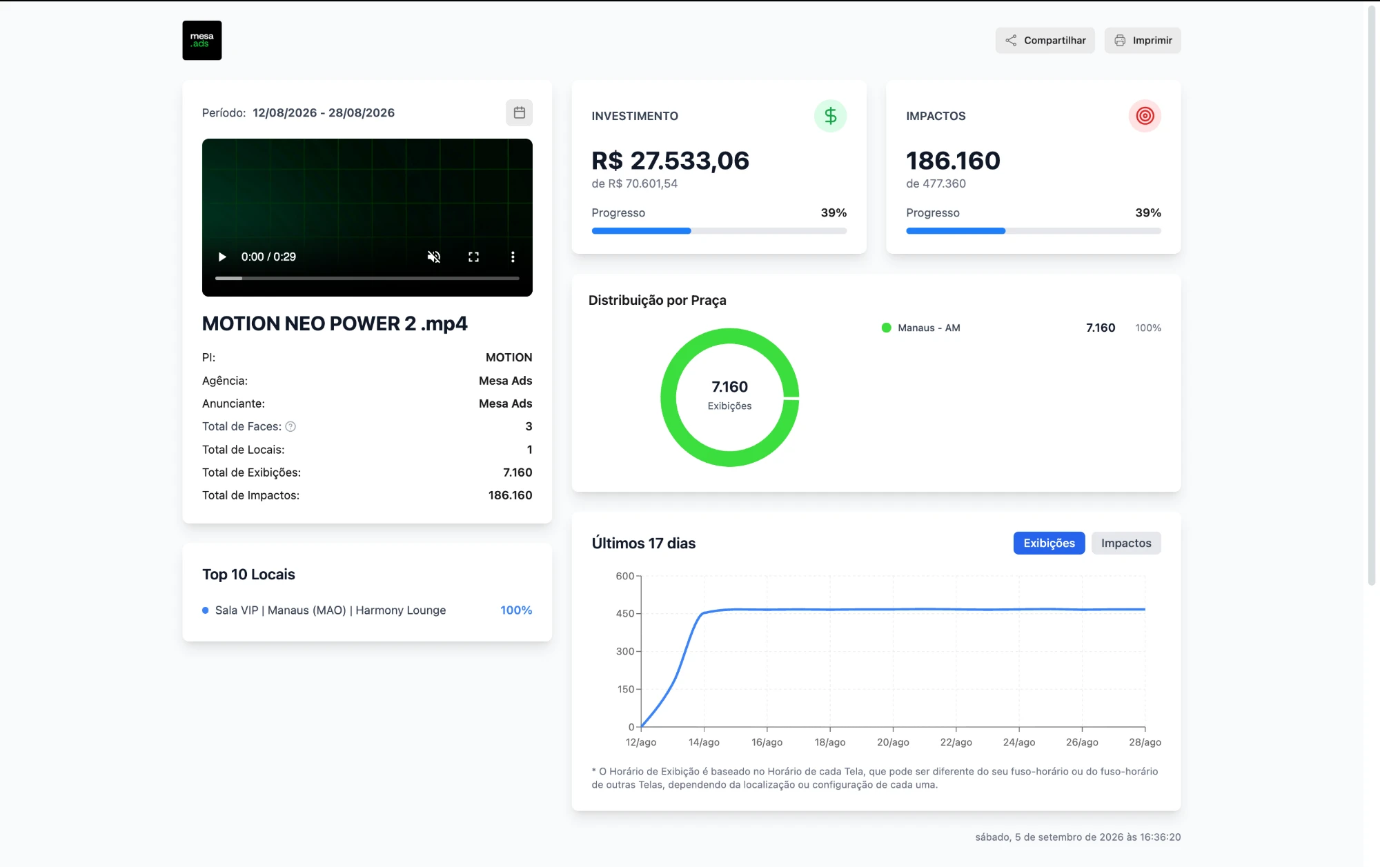Click the MOTION NEO POWER 2 .mp4 title
1380x867 pixels.
pyautogui.click(x=335, y=323)
